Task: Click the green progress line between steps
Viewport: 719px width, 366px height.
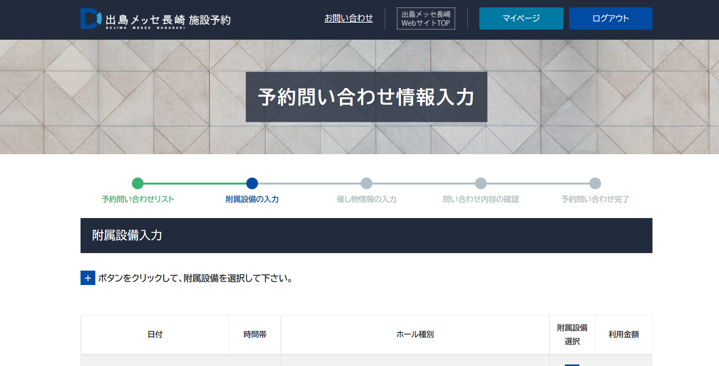Action: [195, 183]
